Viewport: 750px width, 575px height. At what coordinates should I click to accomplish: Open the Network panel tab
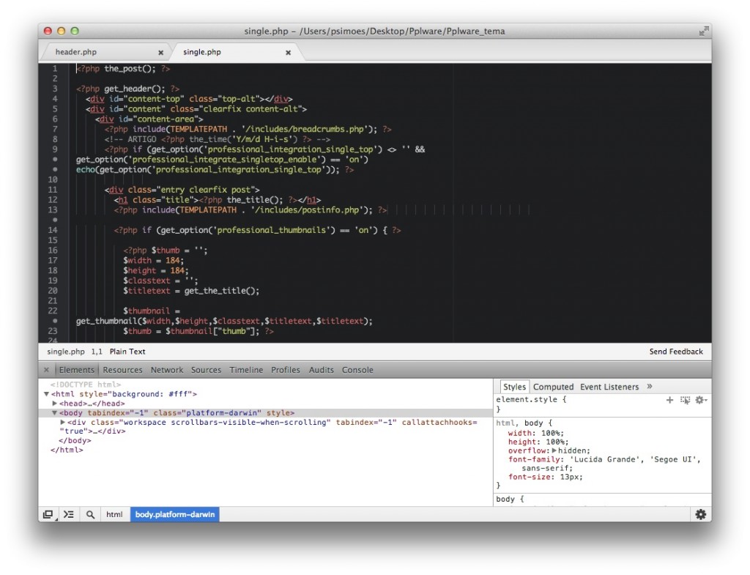167,370
